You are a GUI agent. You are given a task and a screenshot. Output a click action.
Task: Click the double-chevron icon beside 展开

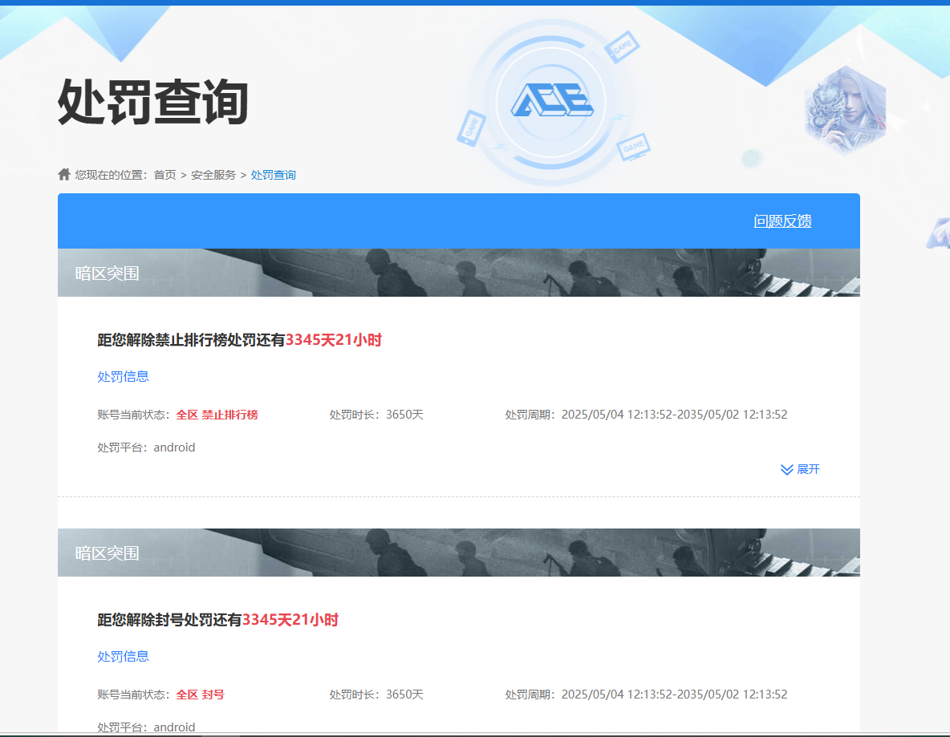[x=786, y=469]
